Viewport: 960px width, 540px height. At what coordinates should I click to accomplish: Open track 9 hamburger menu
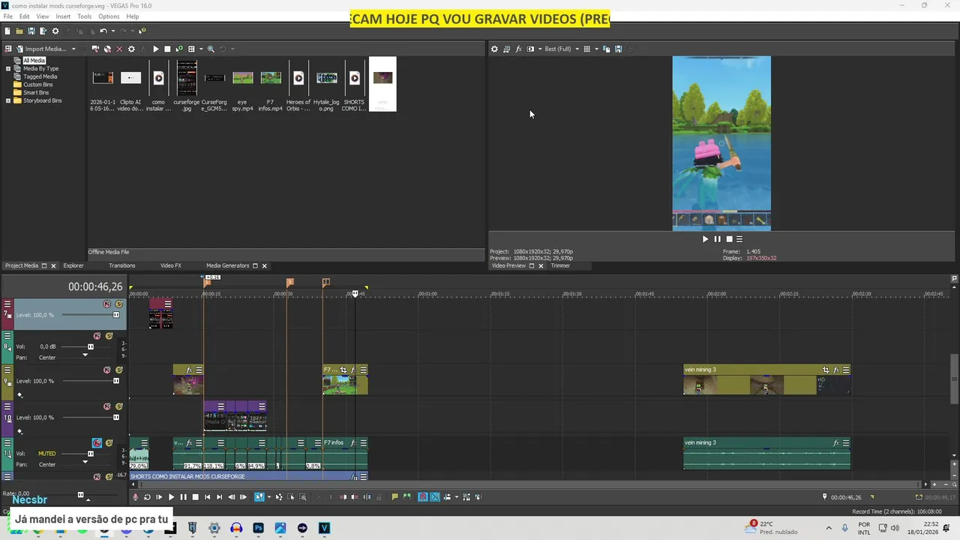click(7, 370)
